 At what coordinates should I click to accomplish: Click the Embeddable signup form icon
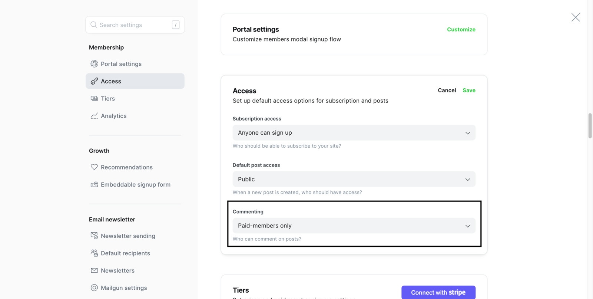94,184
